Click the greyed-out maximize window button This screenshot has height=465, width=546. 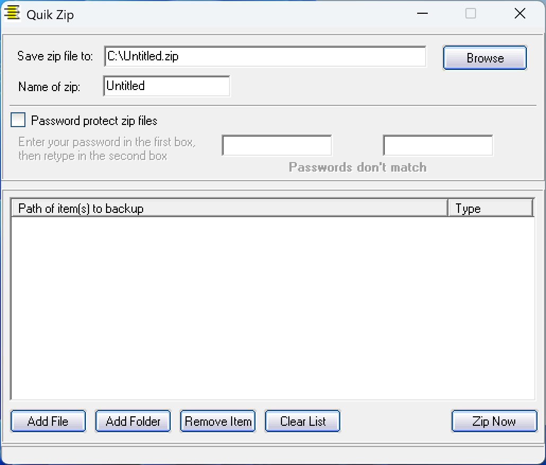point(471,14)
